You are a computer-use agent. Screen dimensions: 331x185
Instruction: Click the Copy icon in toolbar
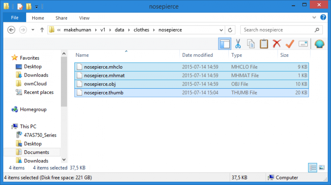point(251,44)
